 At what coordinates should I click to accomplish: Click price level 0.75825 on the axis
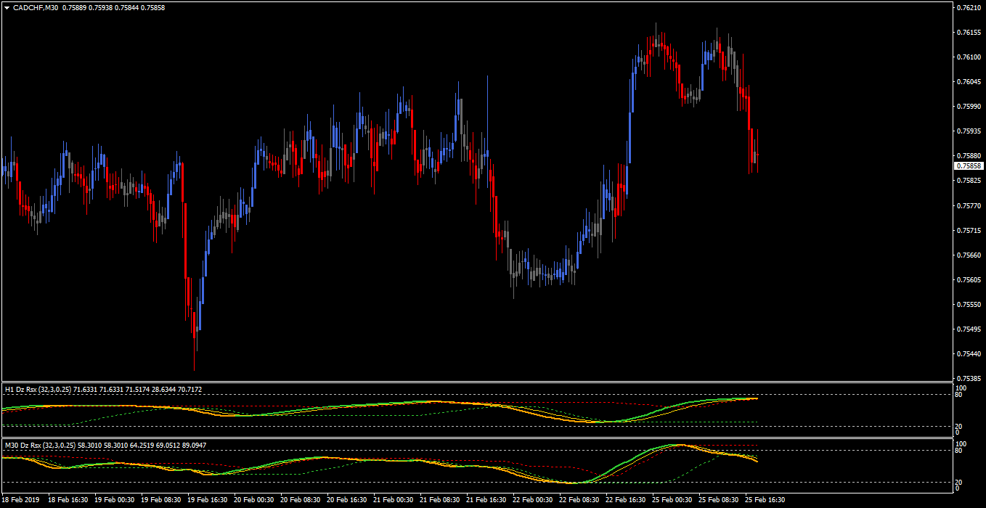coord(968,181)
